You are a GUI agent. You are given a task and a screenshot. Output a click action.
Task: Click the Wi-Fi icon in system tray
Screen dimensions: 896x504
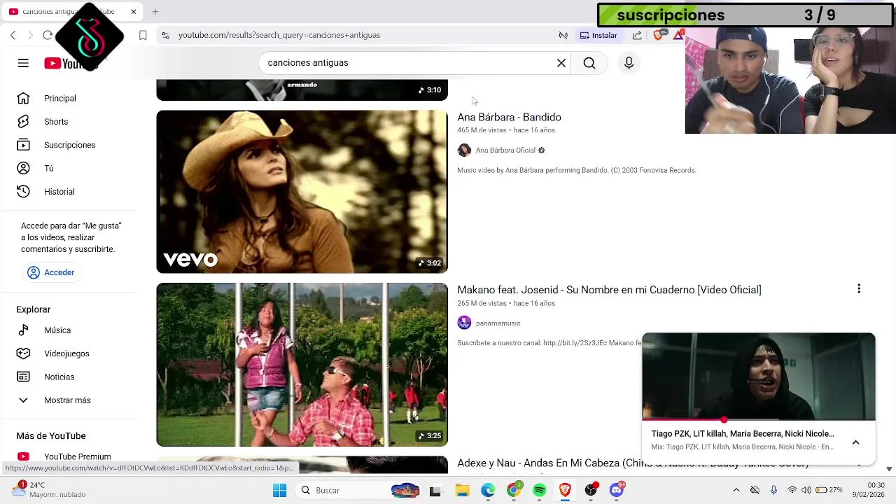792,490
